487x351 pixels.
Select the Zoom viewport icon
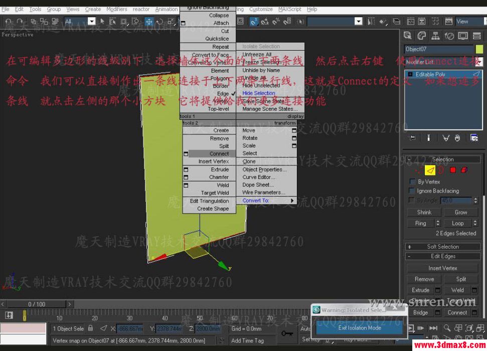[x=447, y=327]
